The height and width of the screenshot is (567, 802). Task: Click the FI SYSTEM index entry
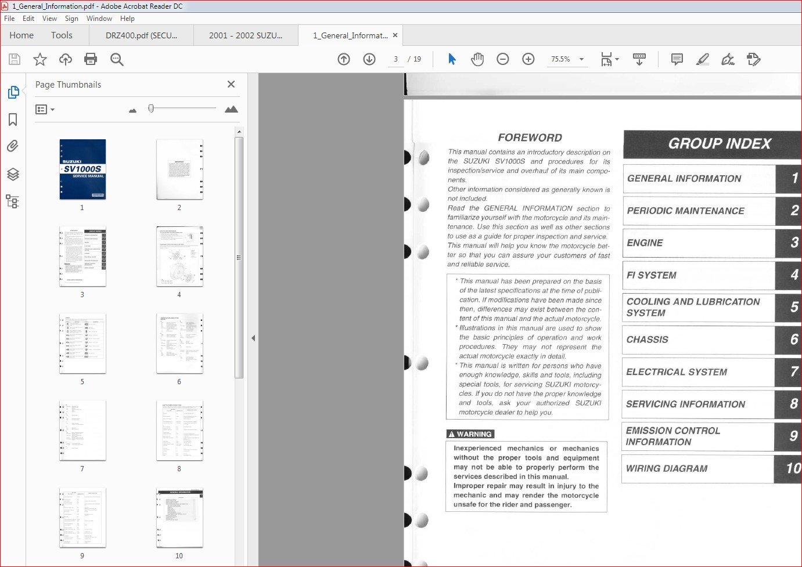click(711, 276)
